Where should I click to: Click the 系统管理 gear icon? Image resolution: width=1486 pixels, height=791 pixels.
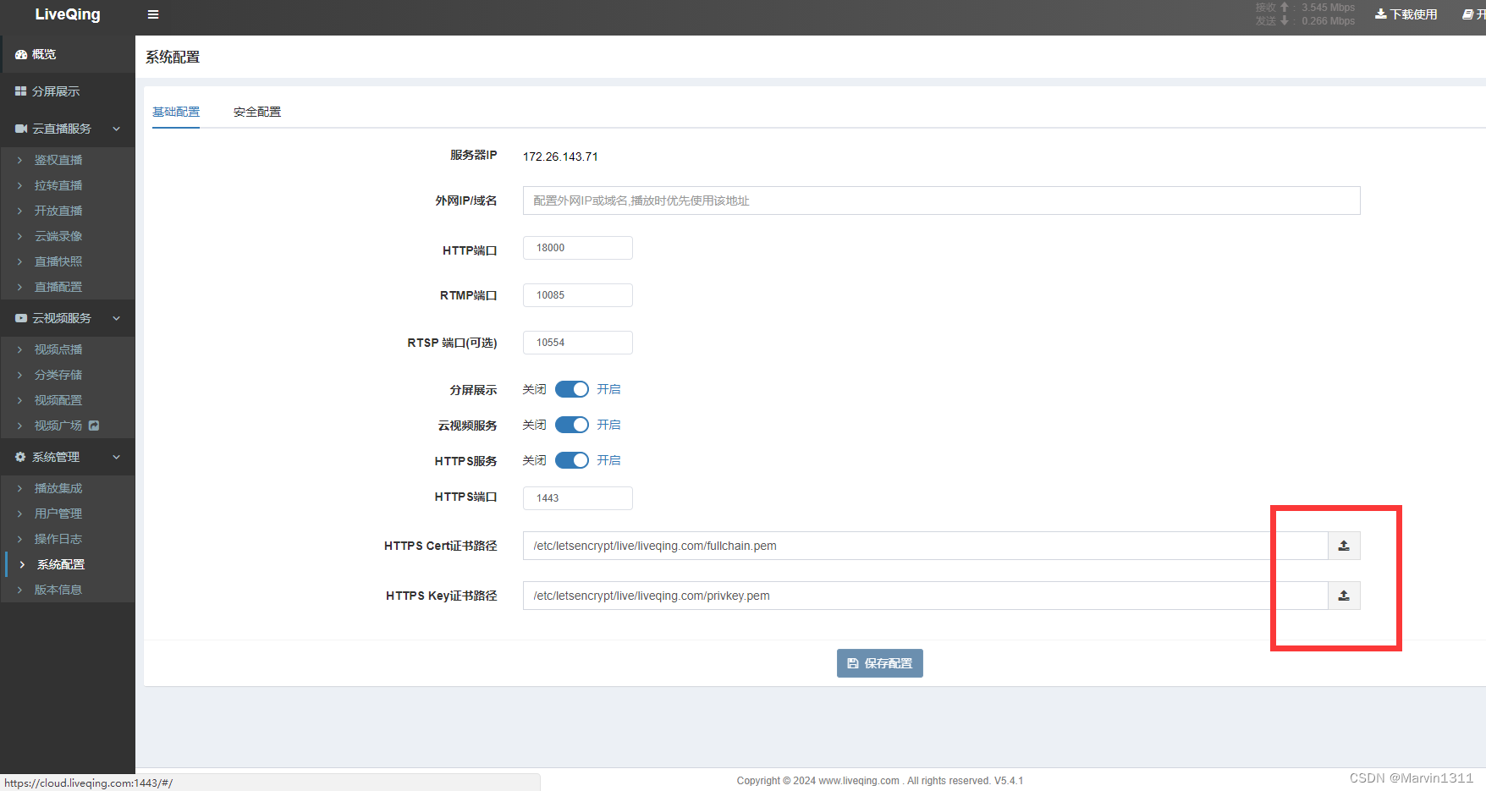pyautogui.click(x=21, y=457)
